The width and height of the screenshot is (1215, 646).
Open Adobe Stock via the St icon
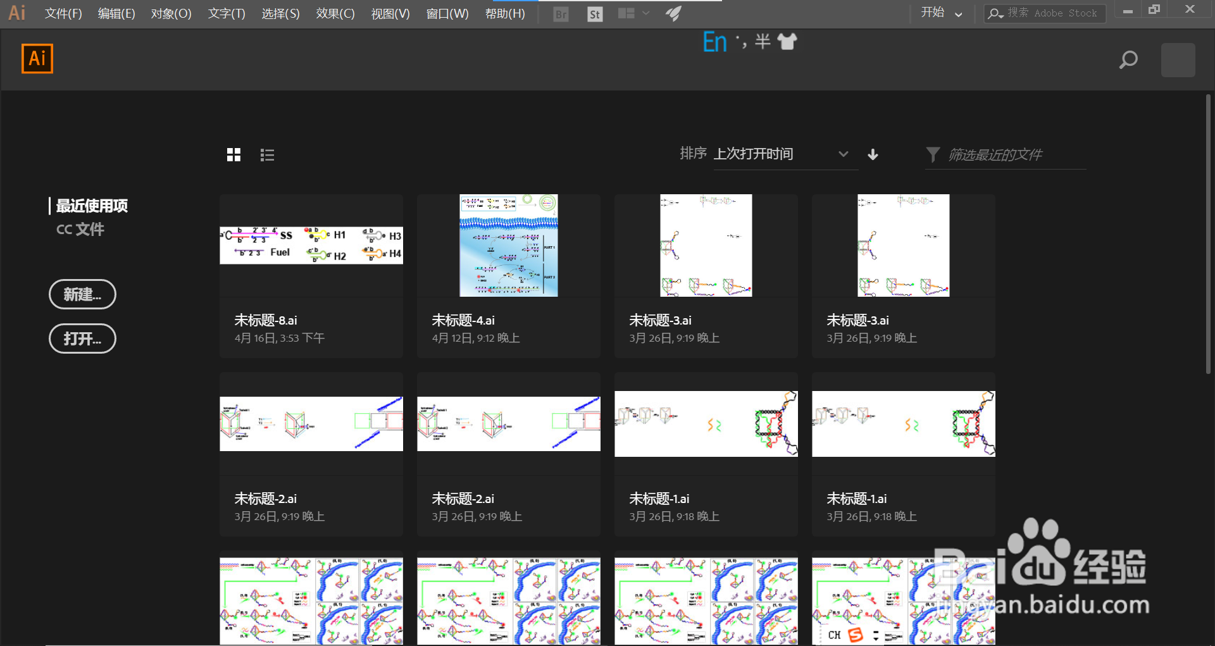[x=594, y=14]
